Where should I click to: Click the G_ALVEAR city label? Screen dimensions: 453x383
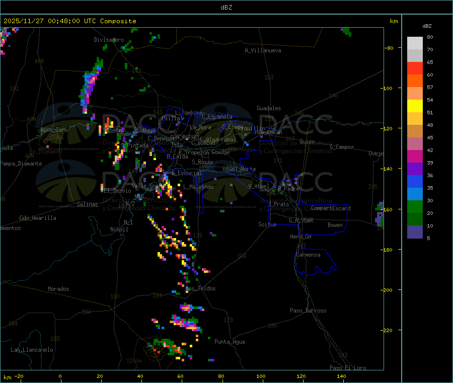click(301, 220)
